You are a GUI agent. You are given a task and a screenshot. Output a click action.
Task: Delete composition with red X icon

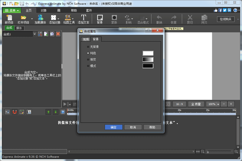58,34
